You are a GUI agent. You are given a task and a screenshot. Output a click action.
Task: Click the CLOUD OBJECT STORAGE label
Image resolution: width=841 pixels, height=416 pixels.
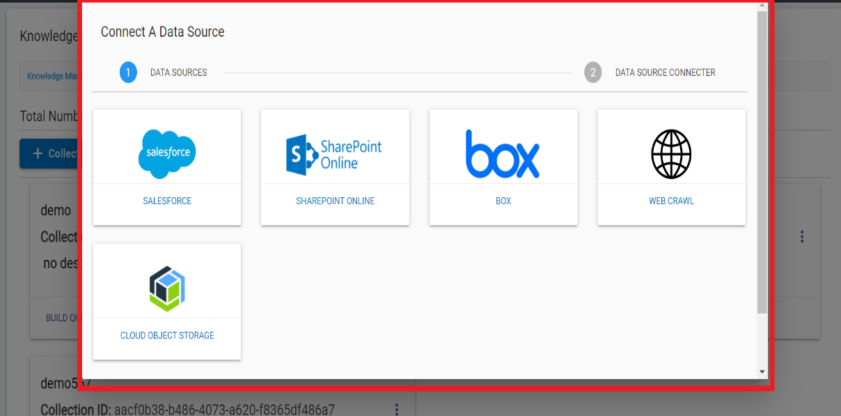[x=167, y=335]
